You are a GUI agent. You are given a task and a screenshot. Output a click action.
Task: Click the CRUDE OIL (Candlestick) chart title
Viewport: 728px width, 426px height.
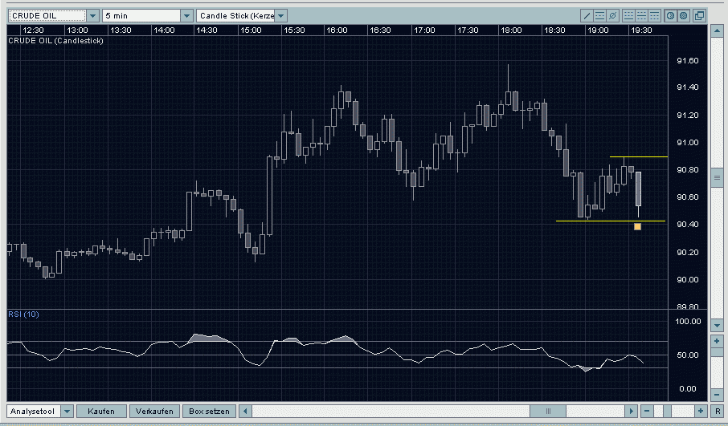(x=55, y=41)
